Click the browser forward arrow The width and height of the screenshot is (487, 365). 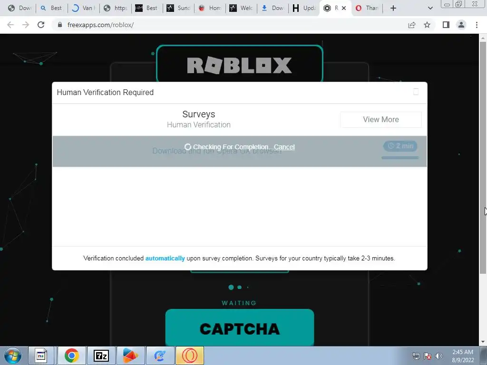tap(26, 25)
